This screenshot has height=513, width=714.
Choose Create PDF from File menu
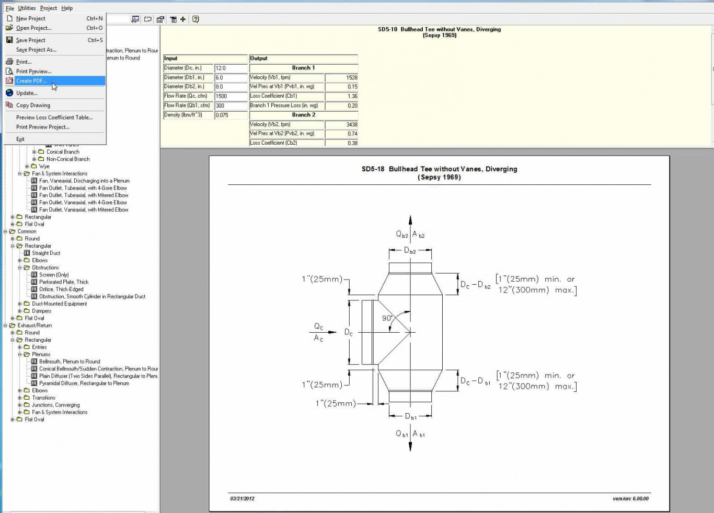point(31,81)
